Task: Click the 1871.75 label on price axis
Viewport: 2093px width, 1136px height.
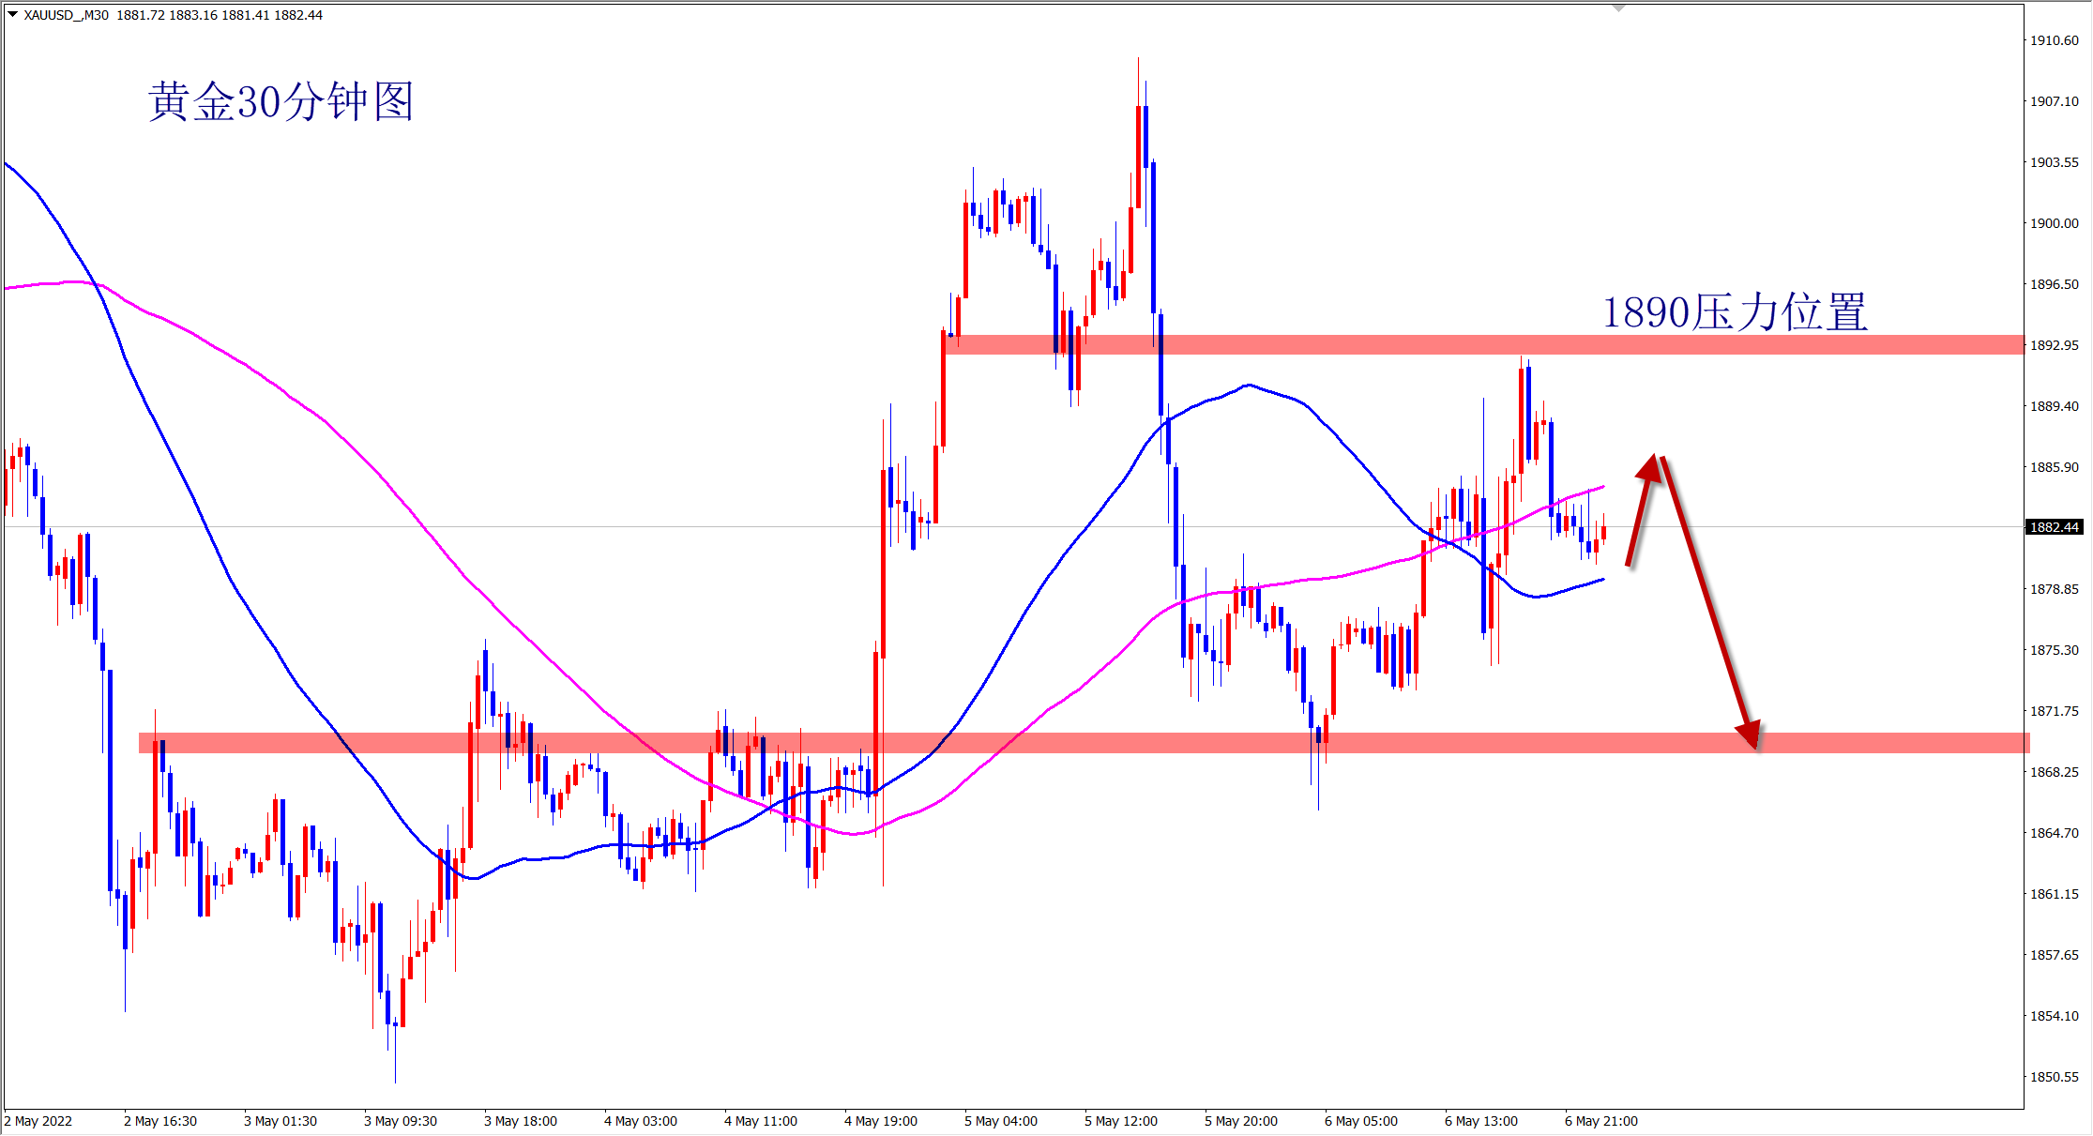Action: tap(2054, 711)
